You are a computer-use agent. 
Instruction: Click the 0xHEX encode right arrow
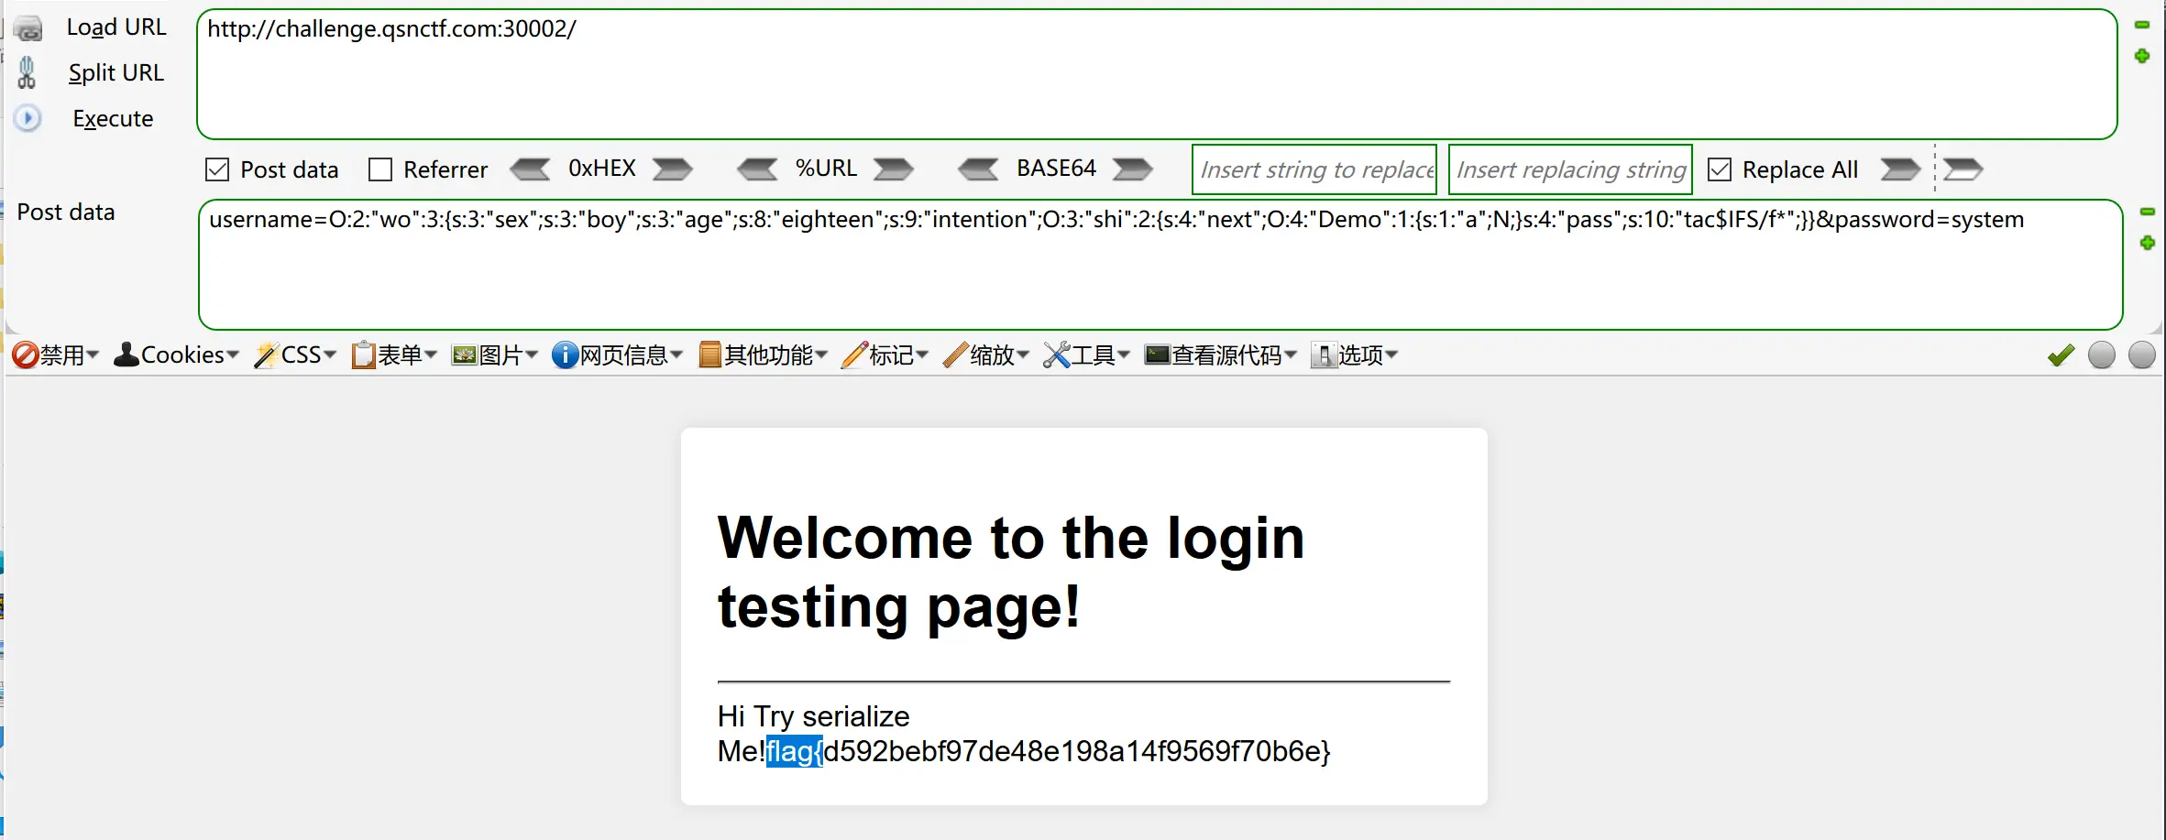[672, 169]
